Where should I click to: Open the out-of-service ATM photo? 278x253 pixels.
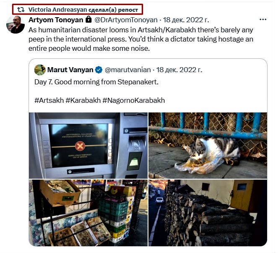(88, 146)
